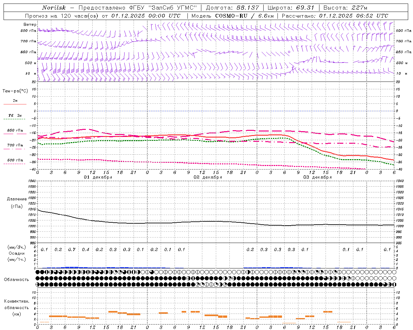
Task: Click the '03 декабря' date label
Action: [317, 177]
